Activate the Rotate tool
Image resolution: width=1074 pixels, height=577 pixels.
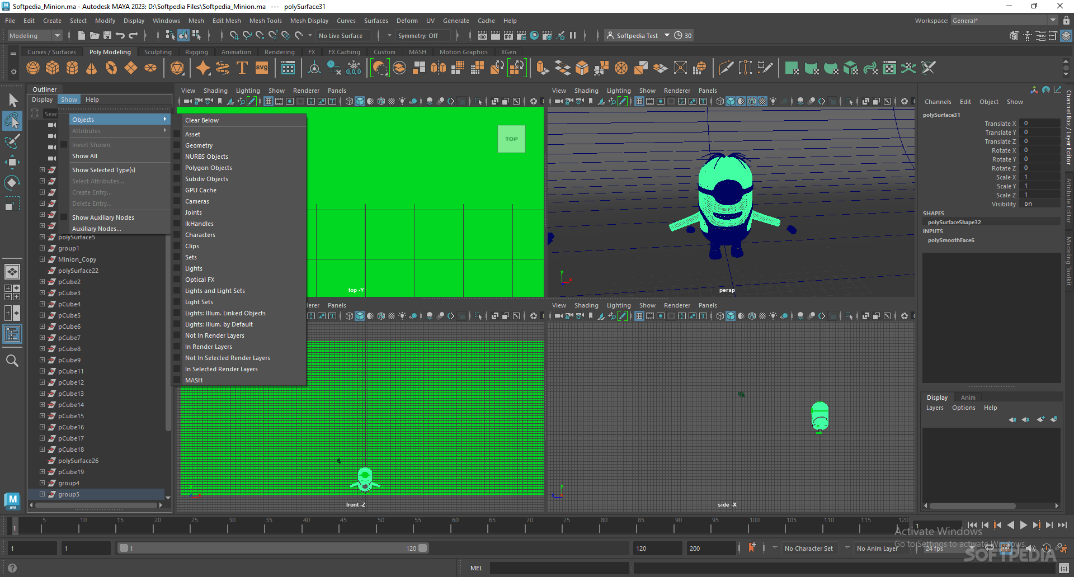click(12, 183)
